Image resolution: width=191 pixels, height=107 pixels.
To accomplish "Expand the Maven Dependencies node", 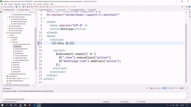I will click(6, 81).
